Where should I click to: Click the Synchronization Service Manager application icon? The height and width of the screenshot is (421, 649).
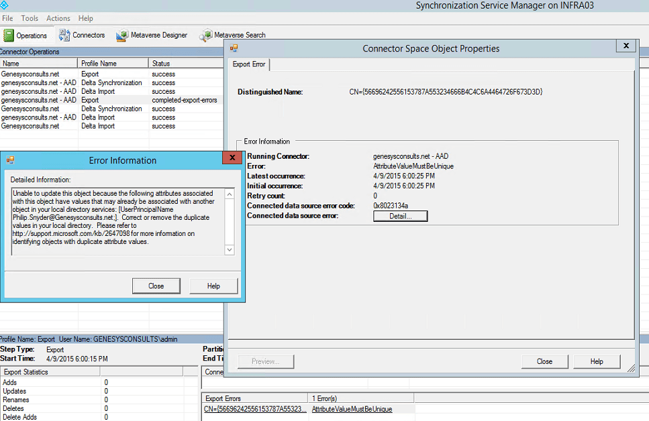coord(6,5)
